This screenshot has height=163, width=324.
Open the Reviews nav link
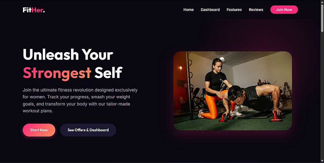point(256,10)
